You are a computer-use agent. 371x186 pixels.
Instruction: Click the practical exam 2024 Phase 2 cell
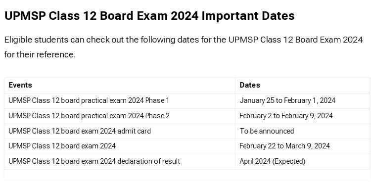[120, 116]
